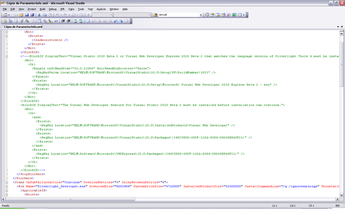Open the Toolbox hammer-and-wrench icon

[x=229, y=15]
